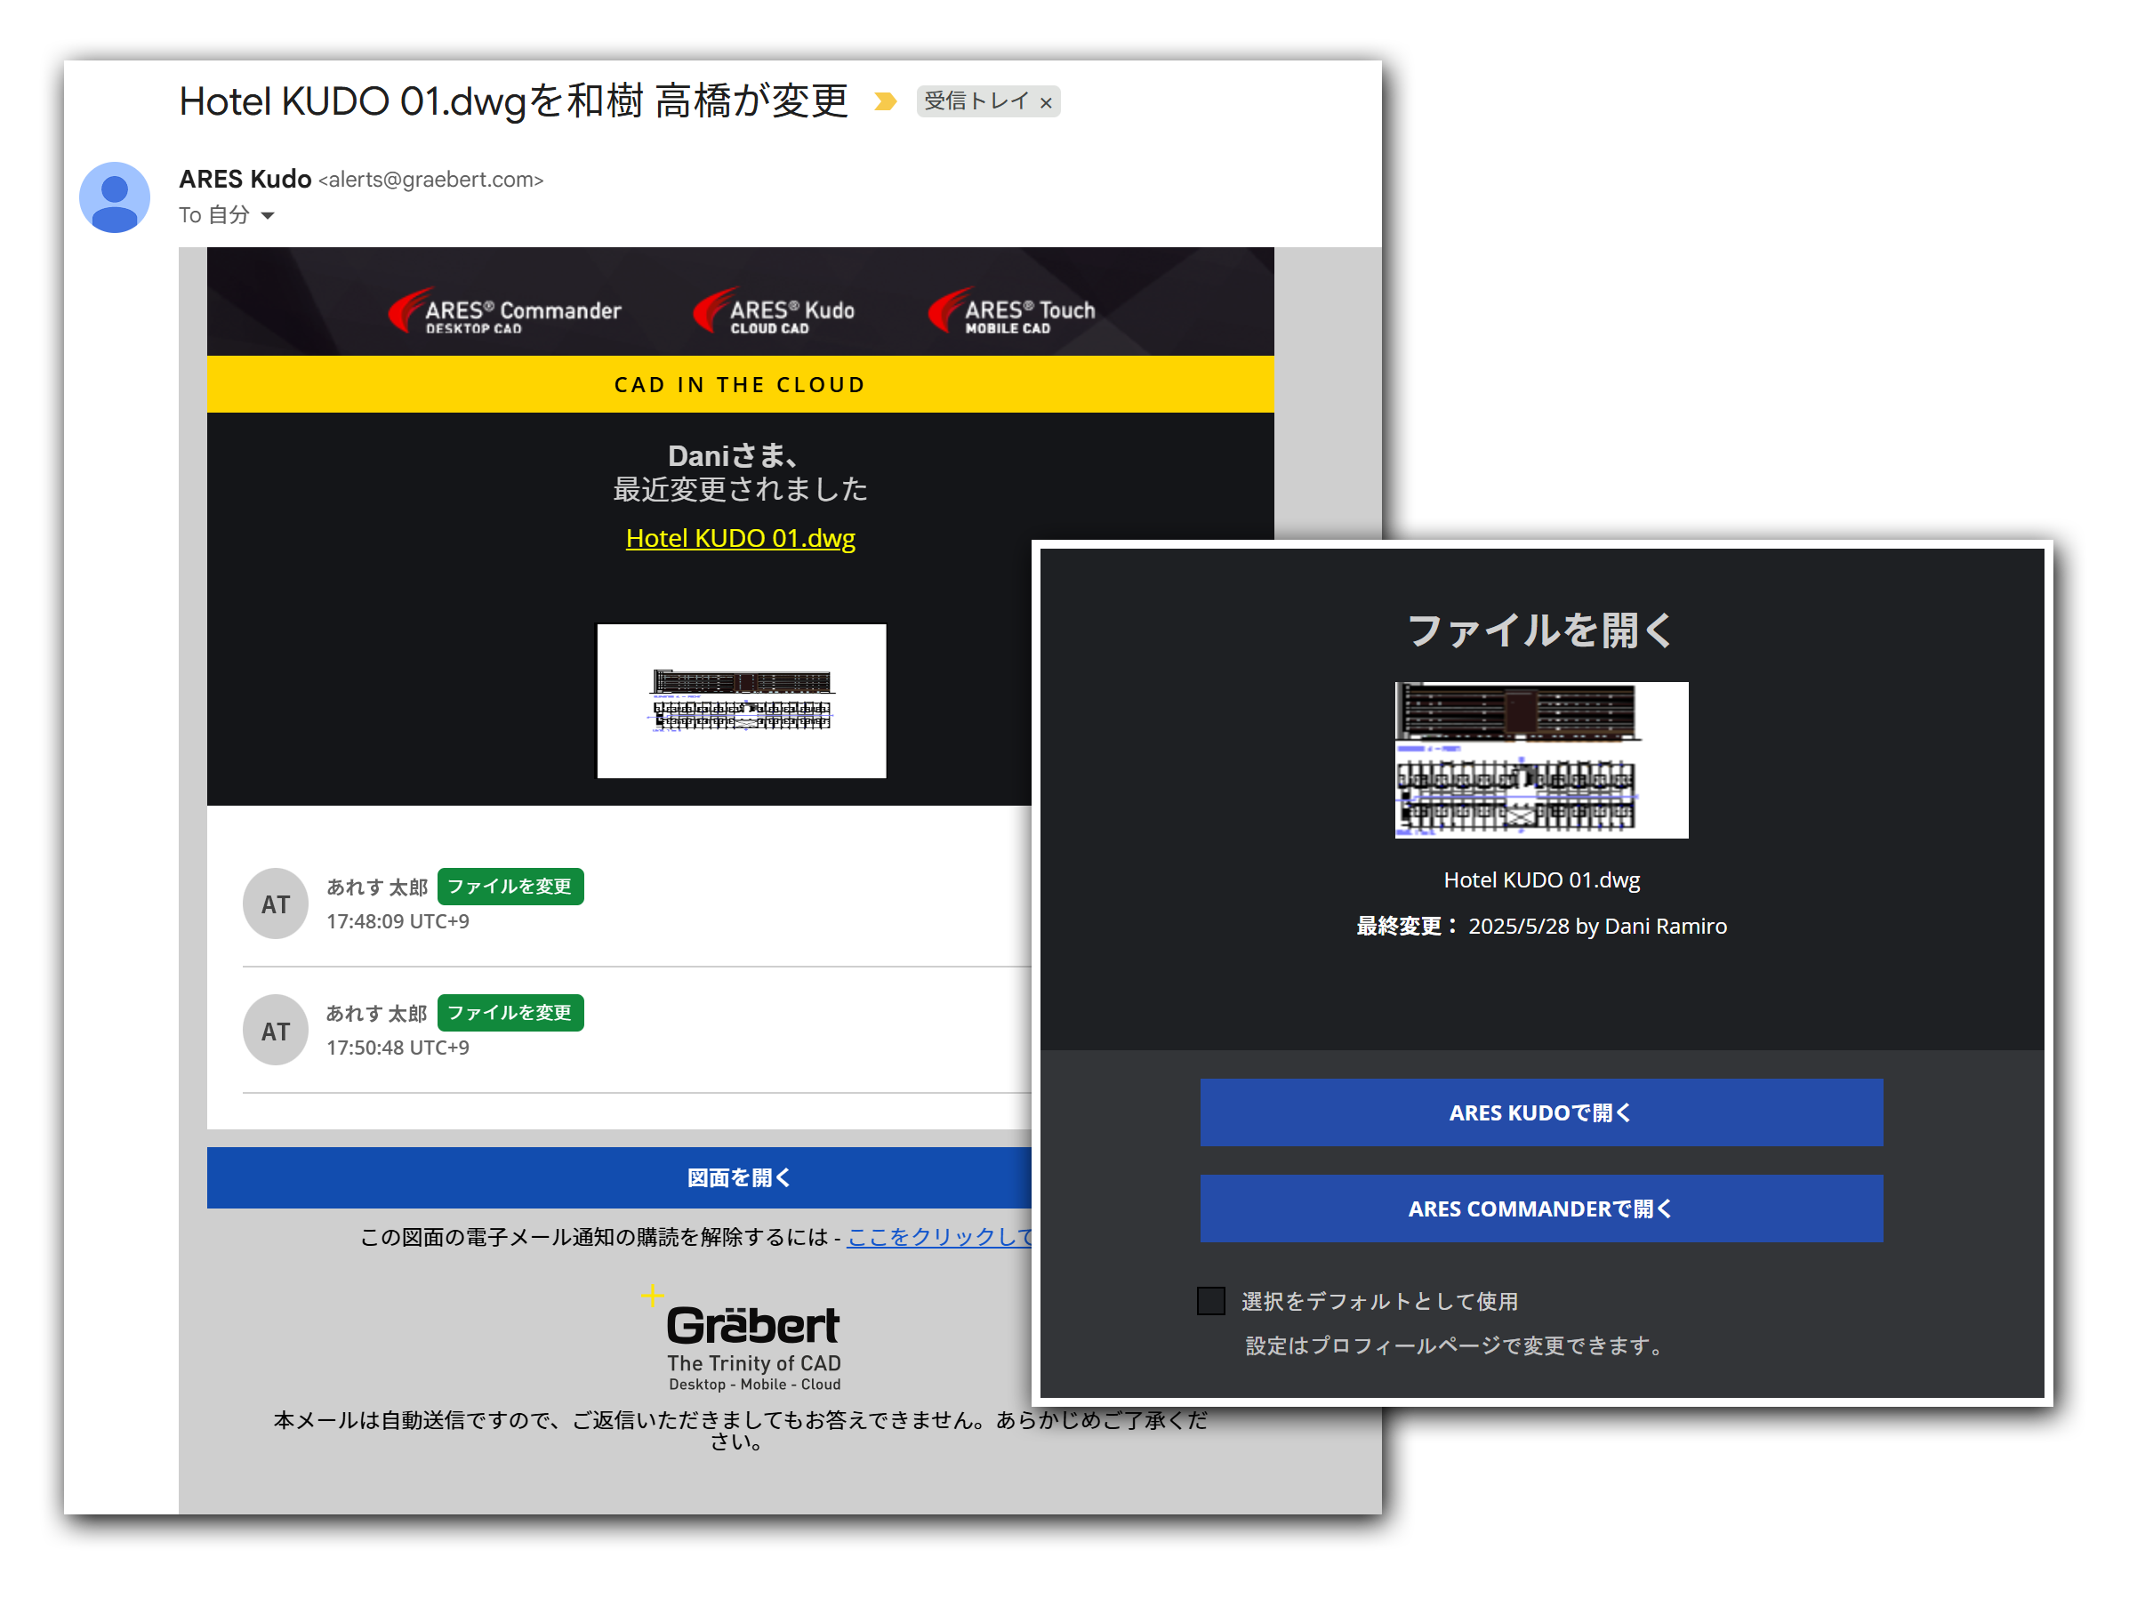Click the first AT user avatar at 17:48:09

click(x=276, y=904)
